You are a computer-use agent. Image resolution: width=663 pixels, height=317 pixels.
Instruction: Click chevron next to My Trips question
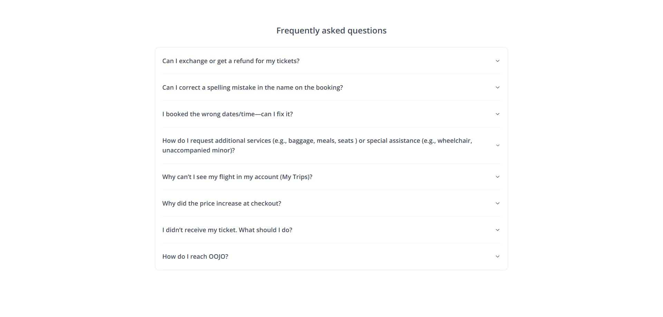[x=498, y=177]
